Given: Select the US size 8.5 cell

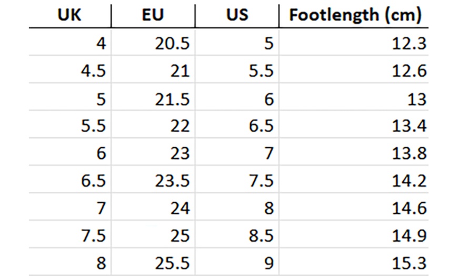Looking at the screenshot, I should pos(261,235).
